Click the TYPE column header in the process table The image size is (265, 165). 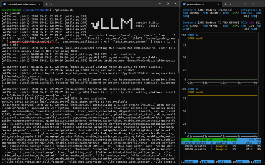[x=224, y=140]
